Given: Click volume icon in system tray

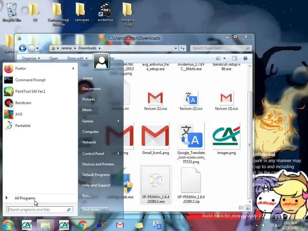Looking at the screenshot, I should [264, 225].
